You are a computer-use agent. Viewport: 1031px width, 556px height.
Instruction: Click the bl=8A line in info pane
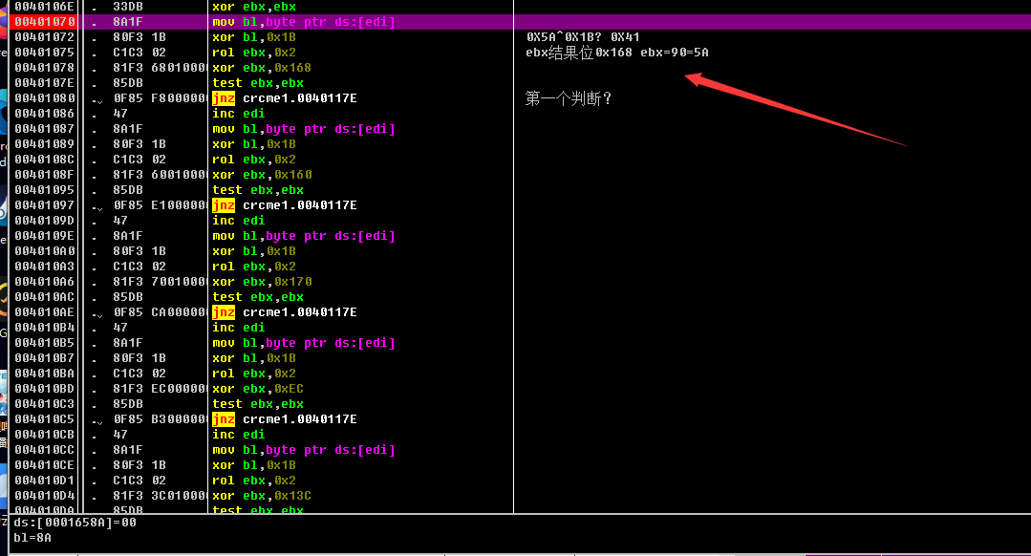tap(32, 538)
